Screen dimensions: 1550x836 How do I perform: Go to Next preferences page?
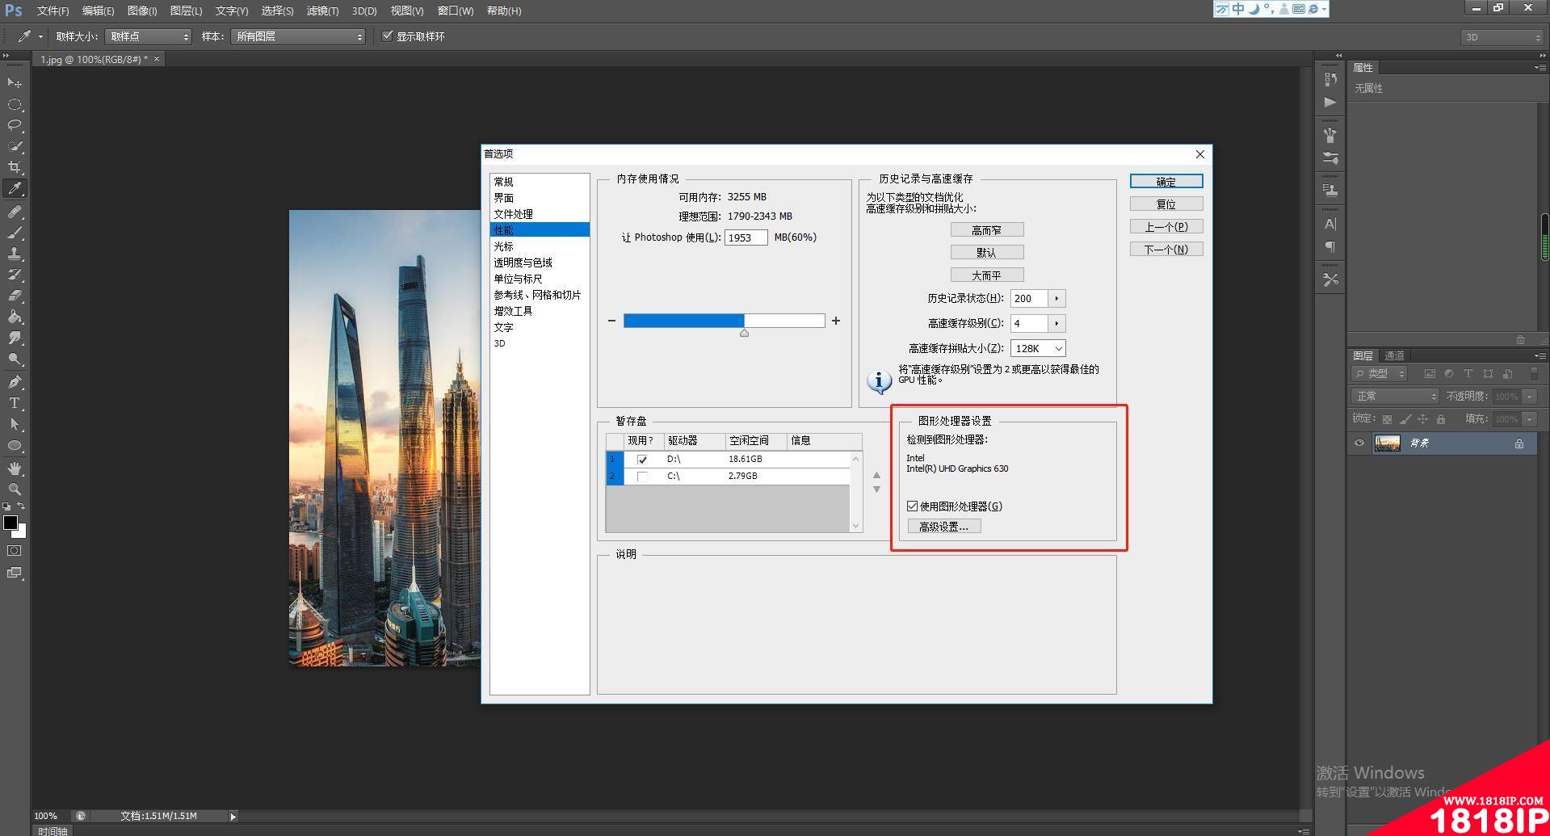(x=1166, y=250)
